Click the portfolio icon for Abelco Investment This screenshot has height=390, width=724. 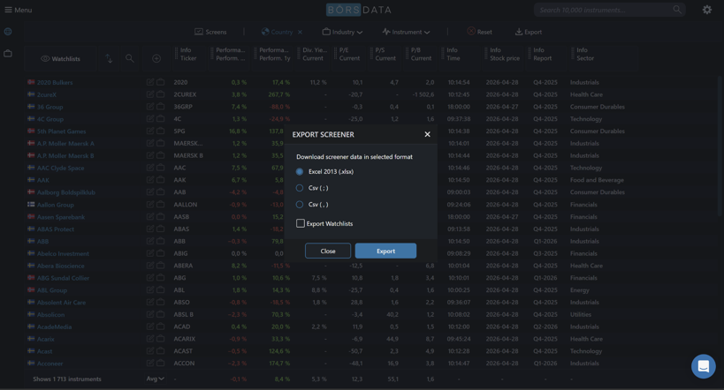tap(160, 253)
